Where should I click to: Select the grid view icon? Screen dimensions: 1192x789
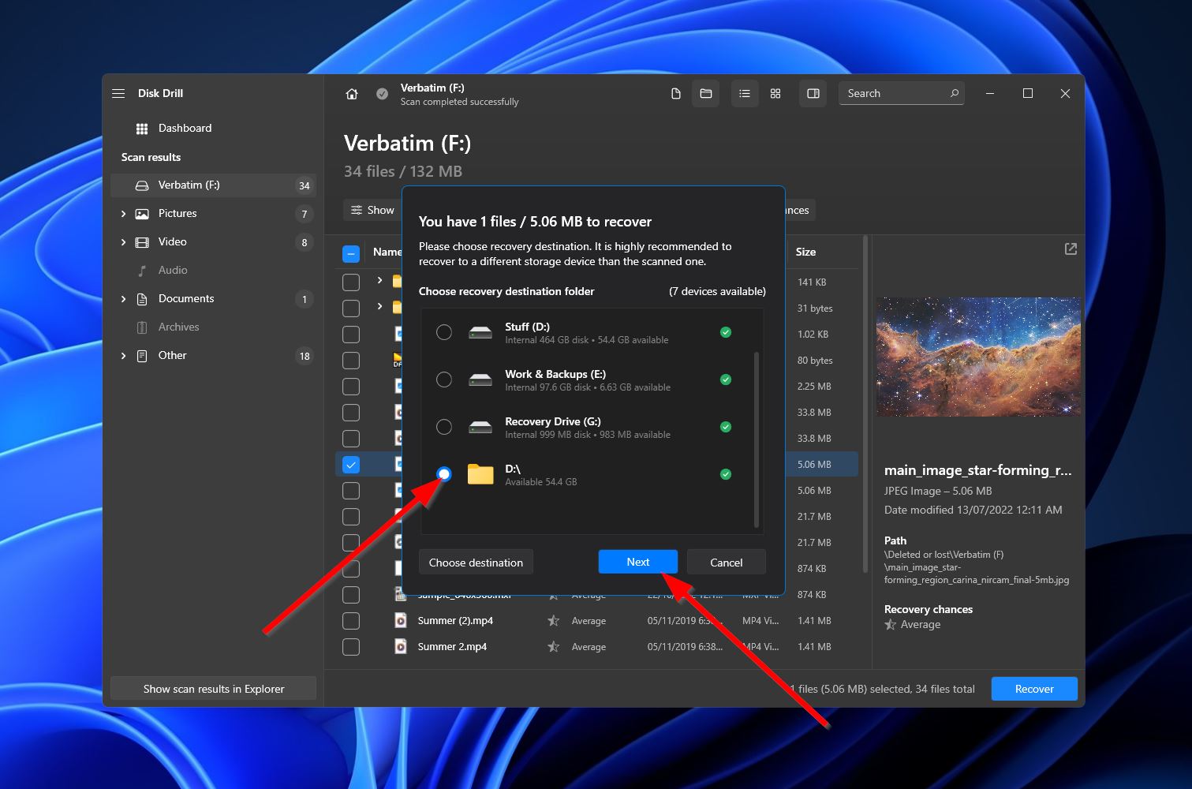pyautogui.click(x=775, y=93)
